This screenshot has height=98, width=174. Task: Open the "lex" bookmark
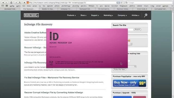coord(44,6)
